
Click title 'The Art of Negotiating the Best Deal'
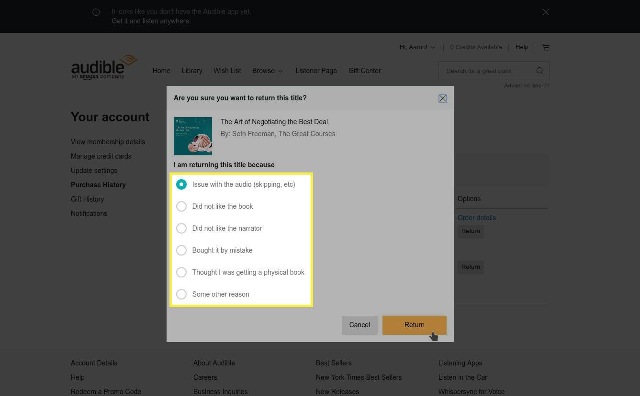tap(274, 122)
